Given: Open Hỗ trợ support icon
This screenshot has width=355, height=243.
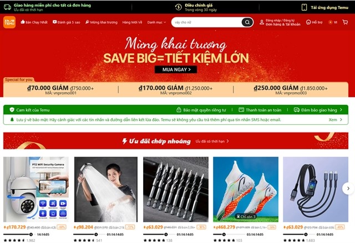Looking at the screenshot, I should point(308,22).
